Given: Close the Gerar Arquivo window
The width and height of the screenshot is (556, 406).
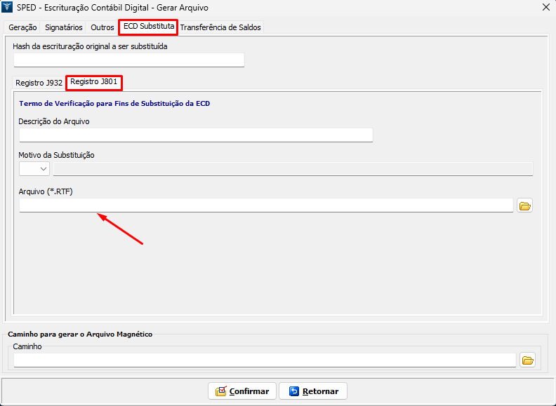Looking at the screenshot, I should point(546,7).
